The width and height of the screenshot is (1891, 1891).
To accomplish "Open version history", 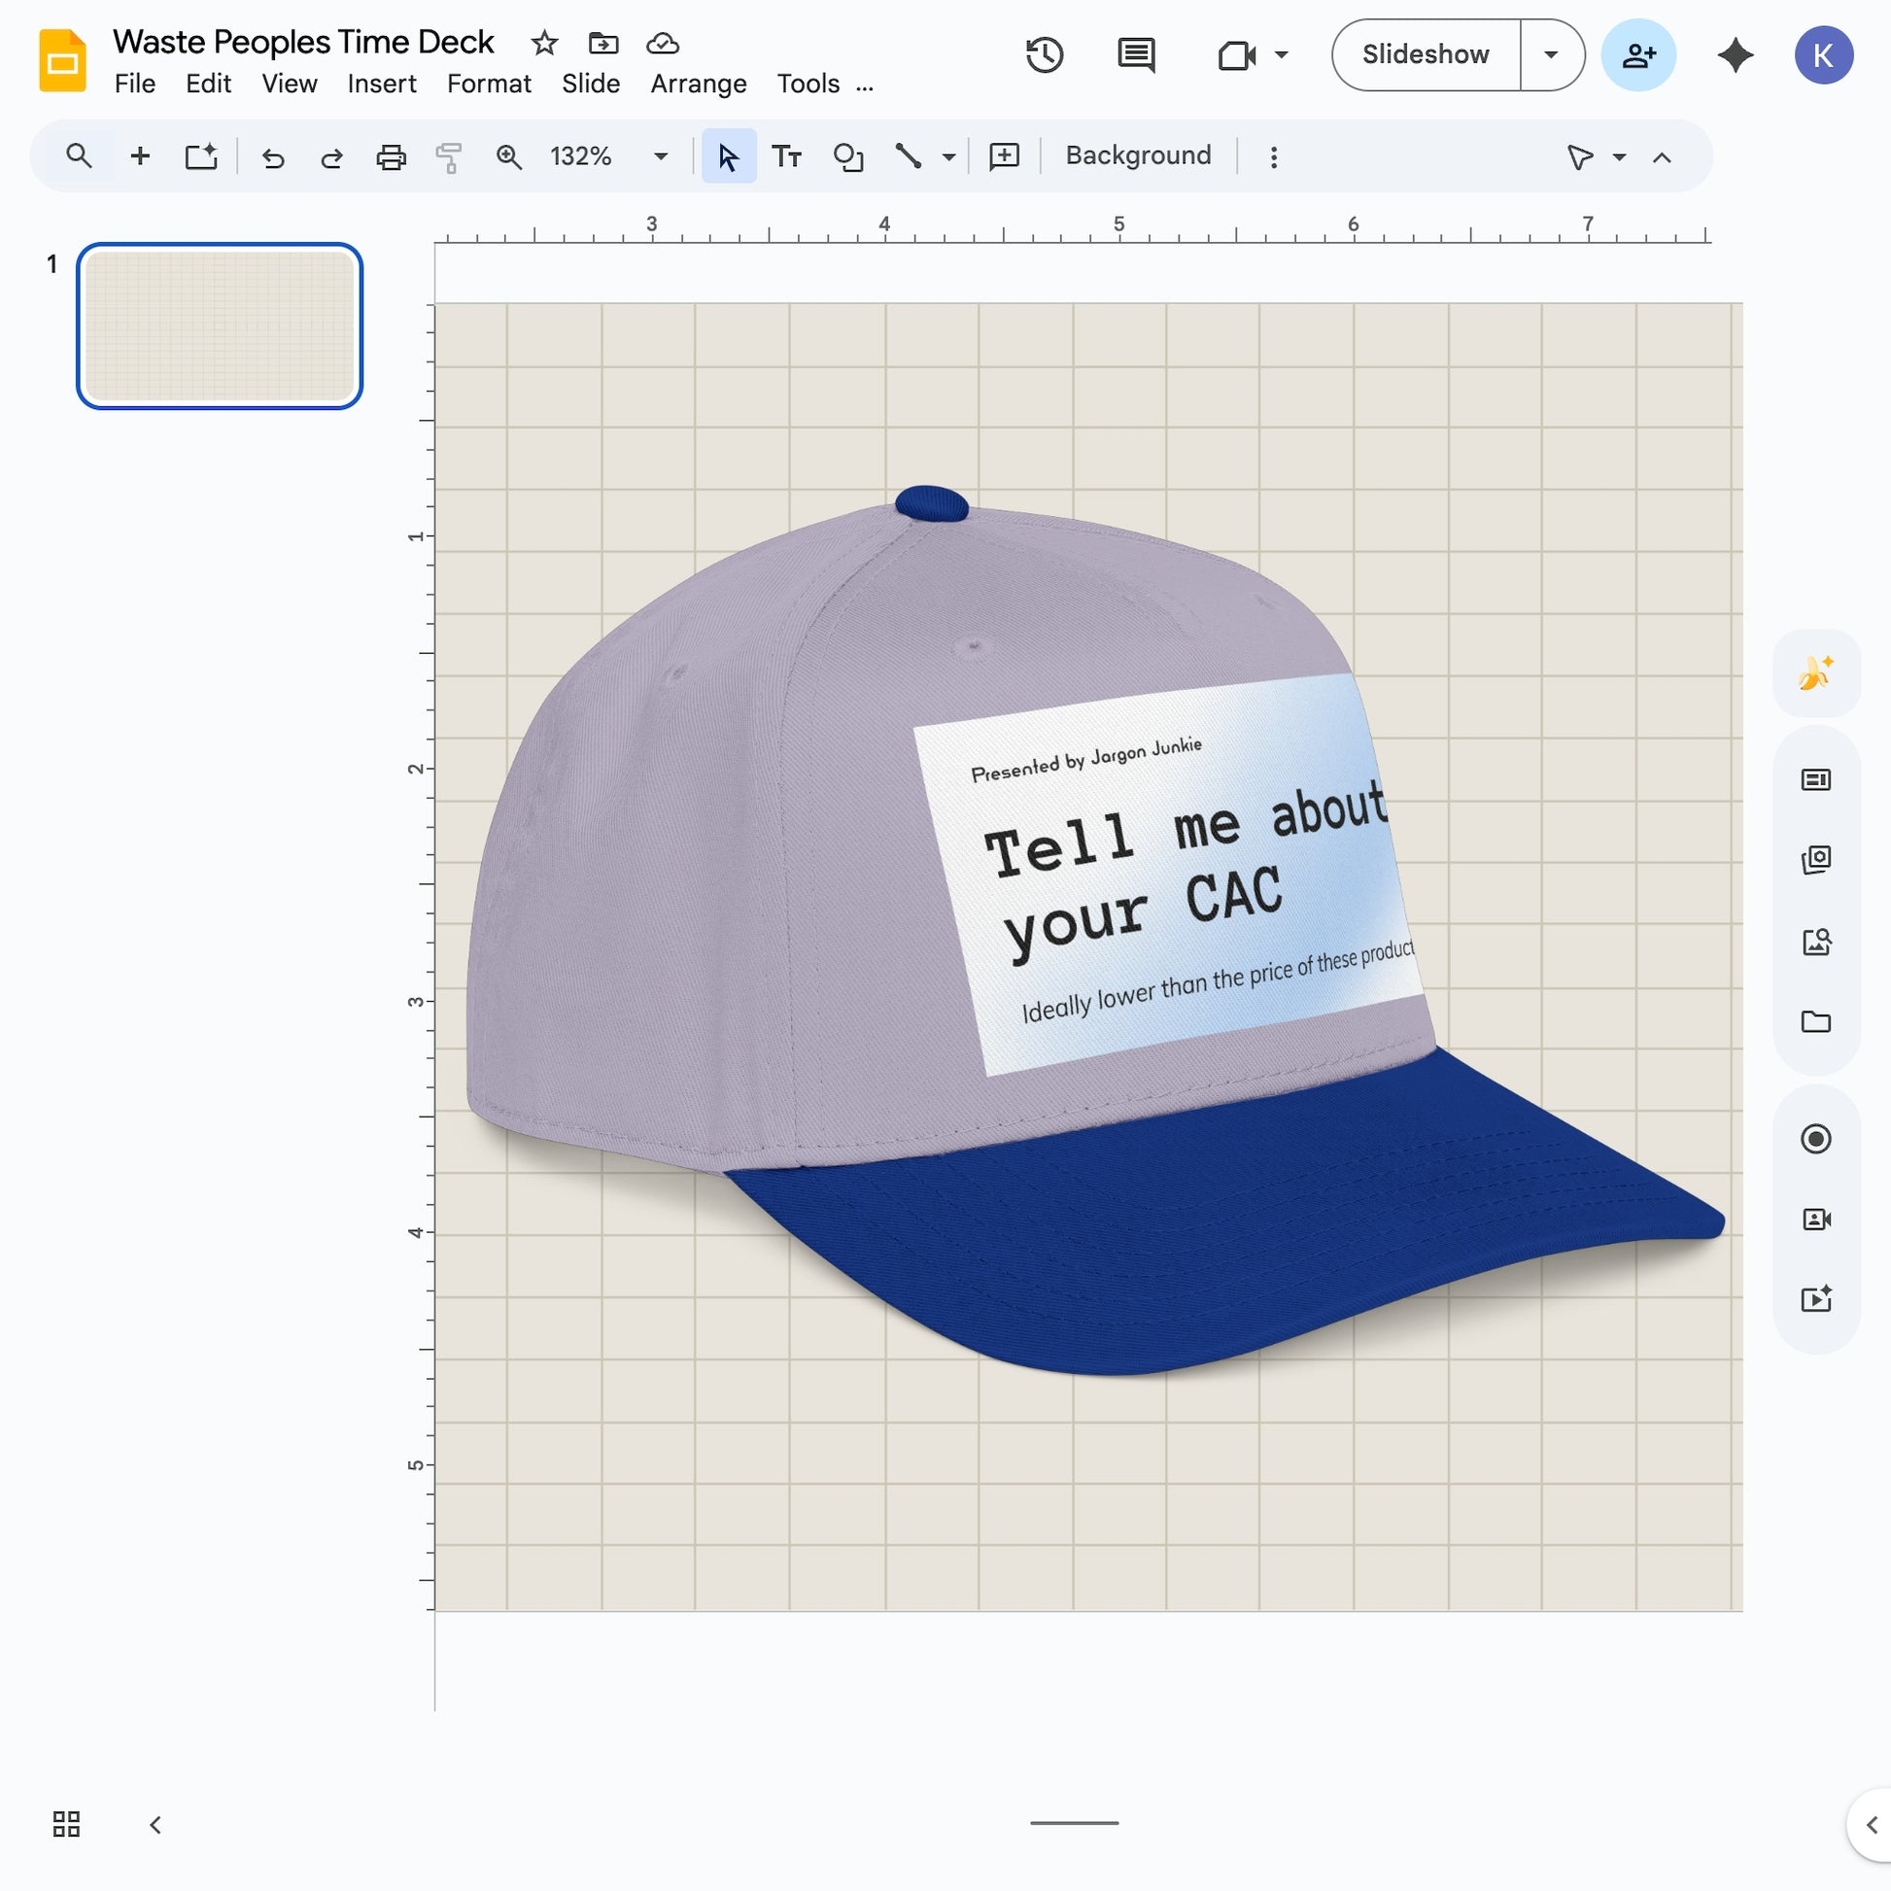I will point(1045,54).
